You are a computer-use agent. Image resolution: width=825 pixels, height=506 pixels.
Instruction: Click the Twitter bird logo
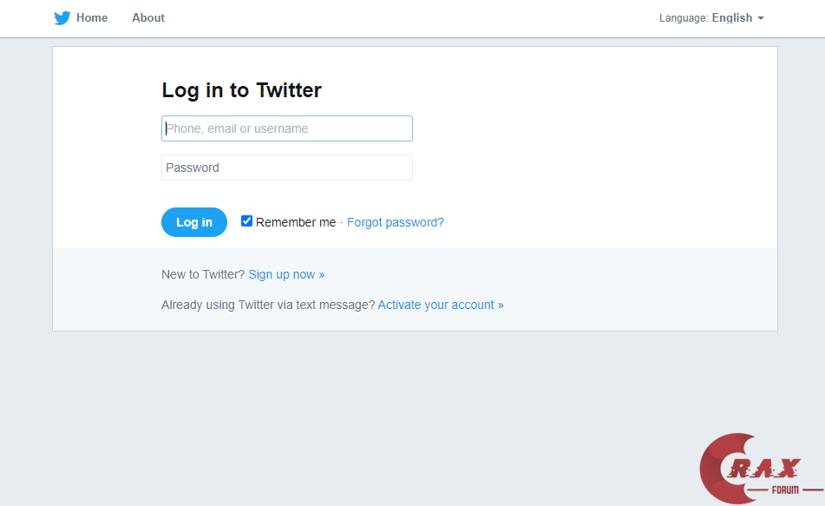pos(62,18)
